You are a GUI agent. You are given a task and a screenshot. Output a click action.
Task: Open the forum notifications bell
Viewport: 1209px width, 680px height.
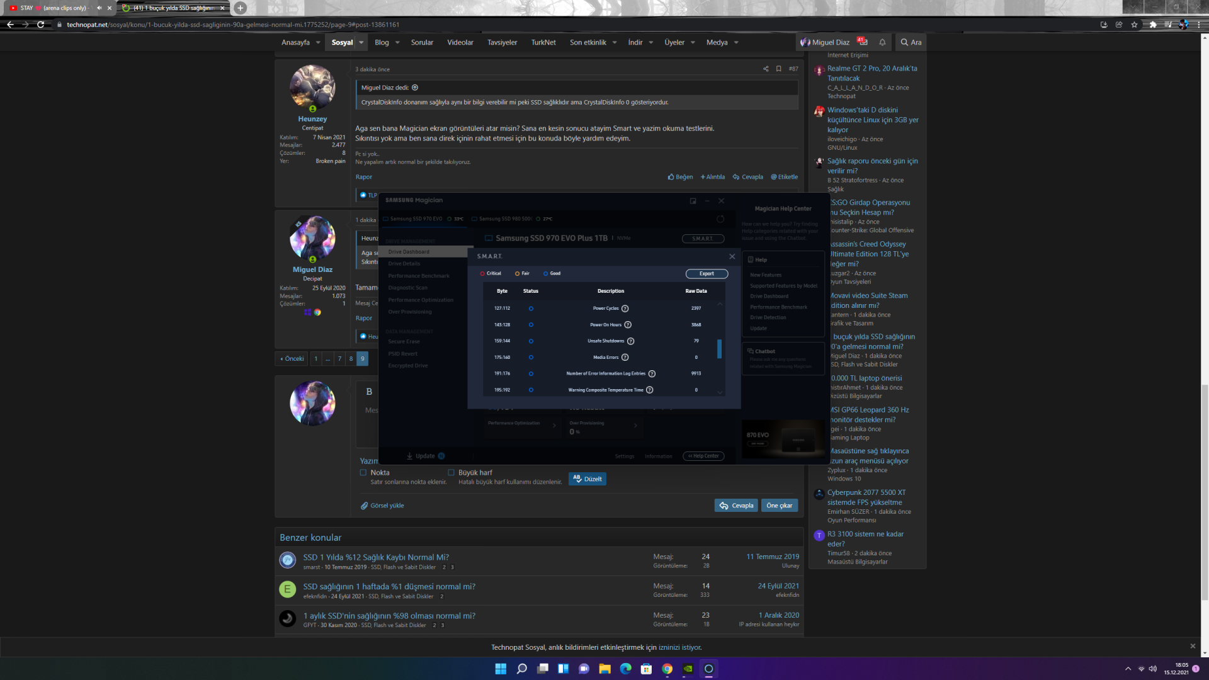click(882, 42)
